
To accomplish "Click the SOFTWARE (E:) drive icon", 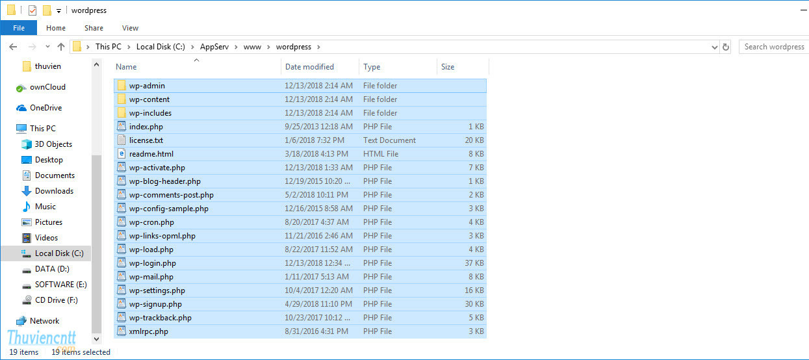I will click(x=27, y=285).
